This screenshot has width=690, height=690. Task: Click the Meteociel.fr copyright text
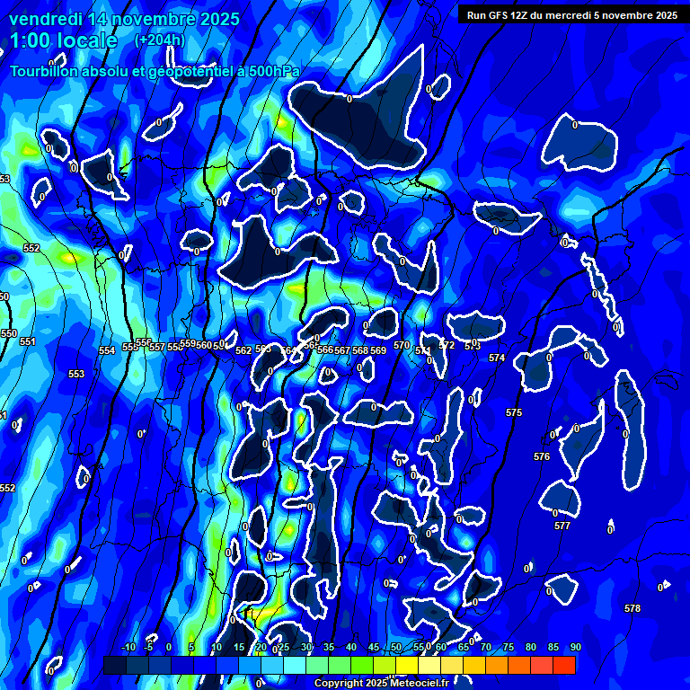(x=381, y=684)
